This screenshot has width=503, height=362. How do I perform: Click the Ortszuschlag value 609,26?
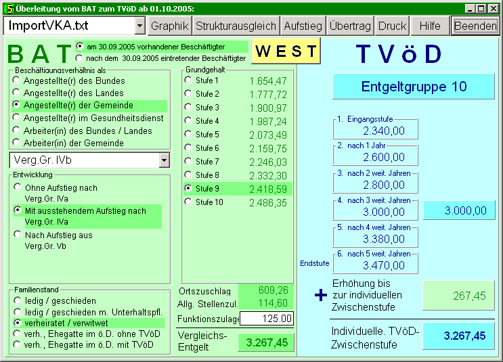(x=265, y=290)
